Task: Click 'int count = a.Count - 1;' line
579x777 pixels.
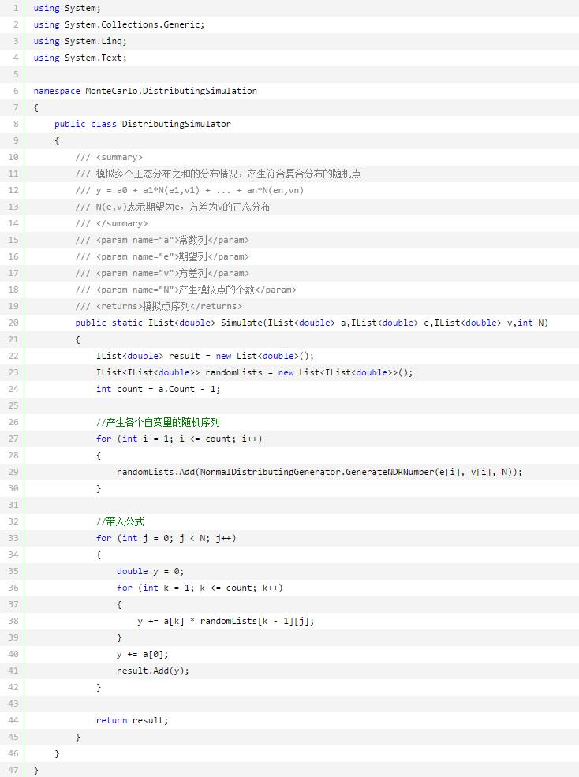Action: pyautogui.click(x=158, y=389)
